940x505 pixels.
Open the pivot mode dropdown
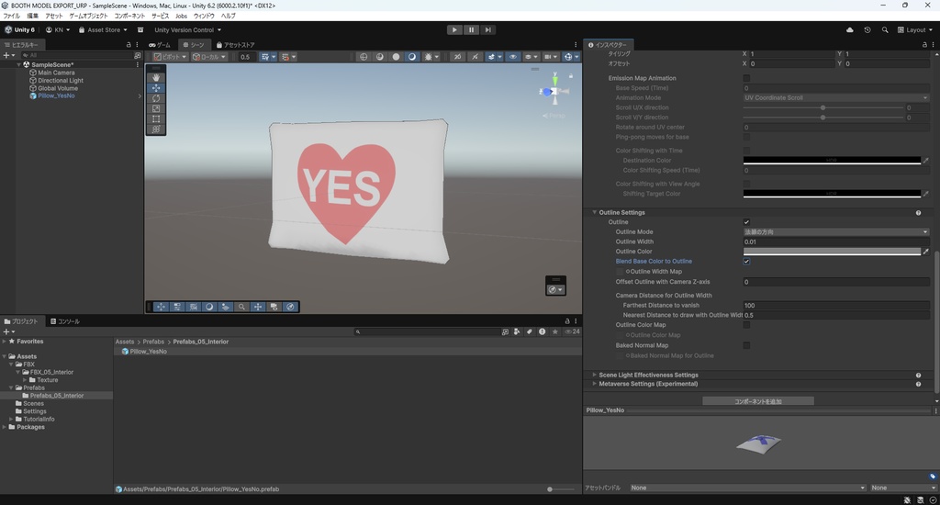point(170,57)
